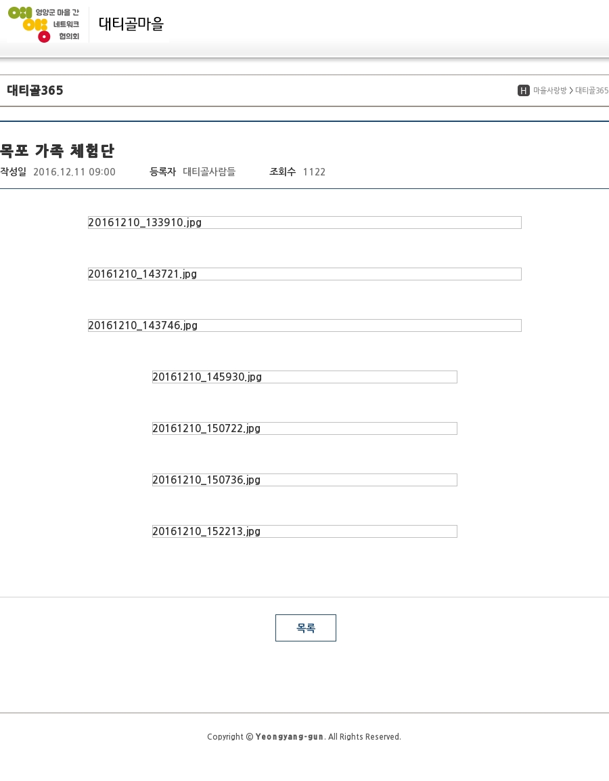Viewport: 609px width, 781px height.
Task: Go to 마을사랑방 in the breadcrumb
Action: tap(549, 91)
